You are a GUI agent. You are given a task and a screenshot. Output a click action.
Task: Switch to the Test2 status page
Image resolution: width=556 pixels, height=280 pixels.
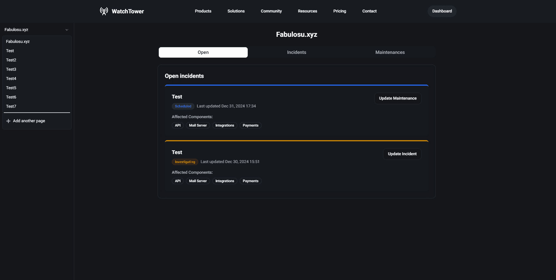coord(11,60)
